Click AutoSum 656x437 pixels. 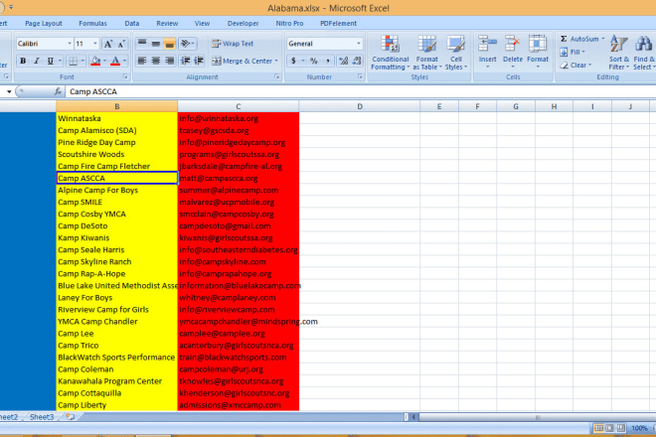tap(579, 39)
